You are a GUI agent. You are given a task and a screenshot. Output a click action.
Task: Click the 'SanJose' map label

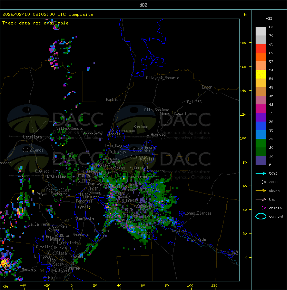[141, 127]
